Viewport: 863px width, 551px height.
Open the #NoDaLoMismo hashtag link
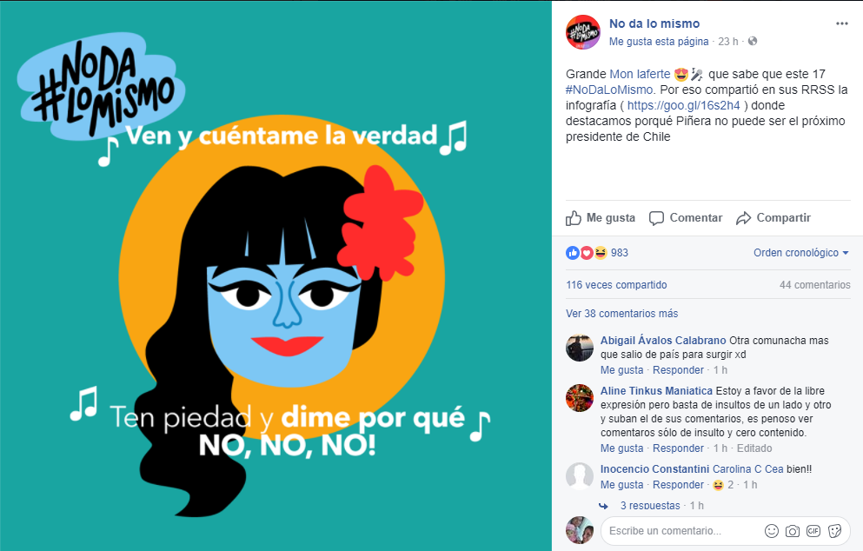click(x=609, y=90)
